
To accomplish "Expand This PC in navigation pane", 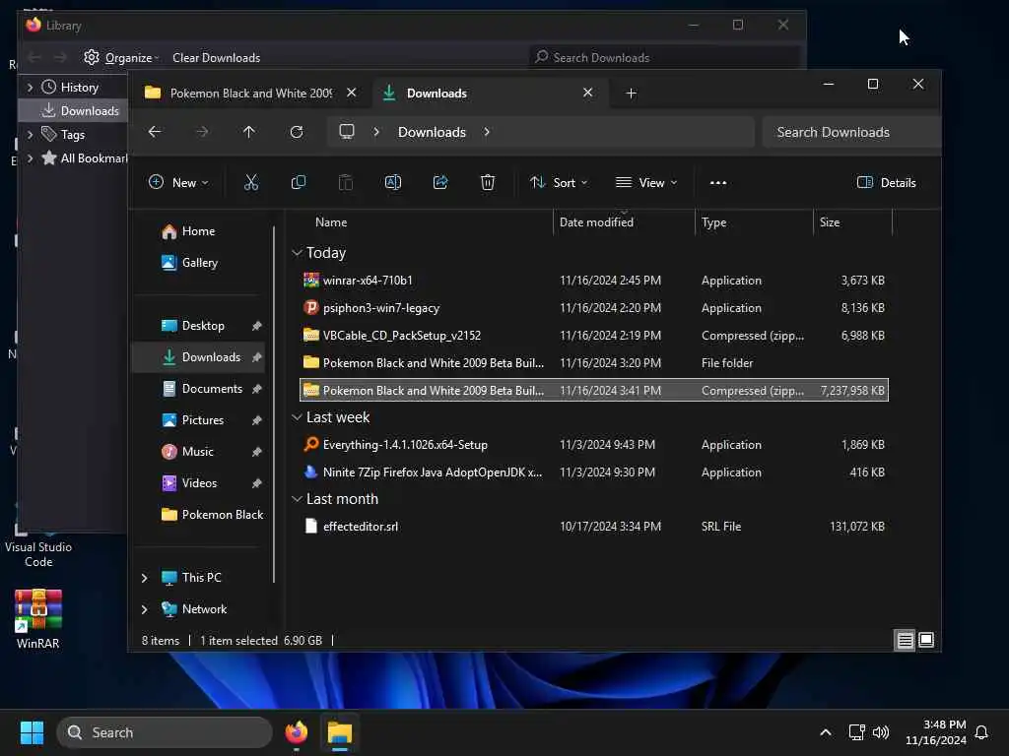I will point(144,578).
